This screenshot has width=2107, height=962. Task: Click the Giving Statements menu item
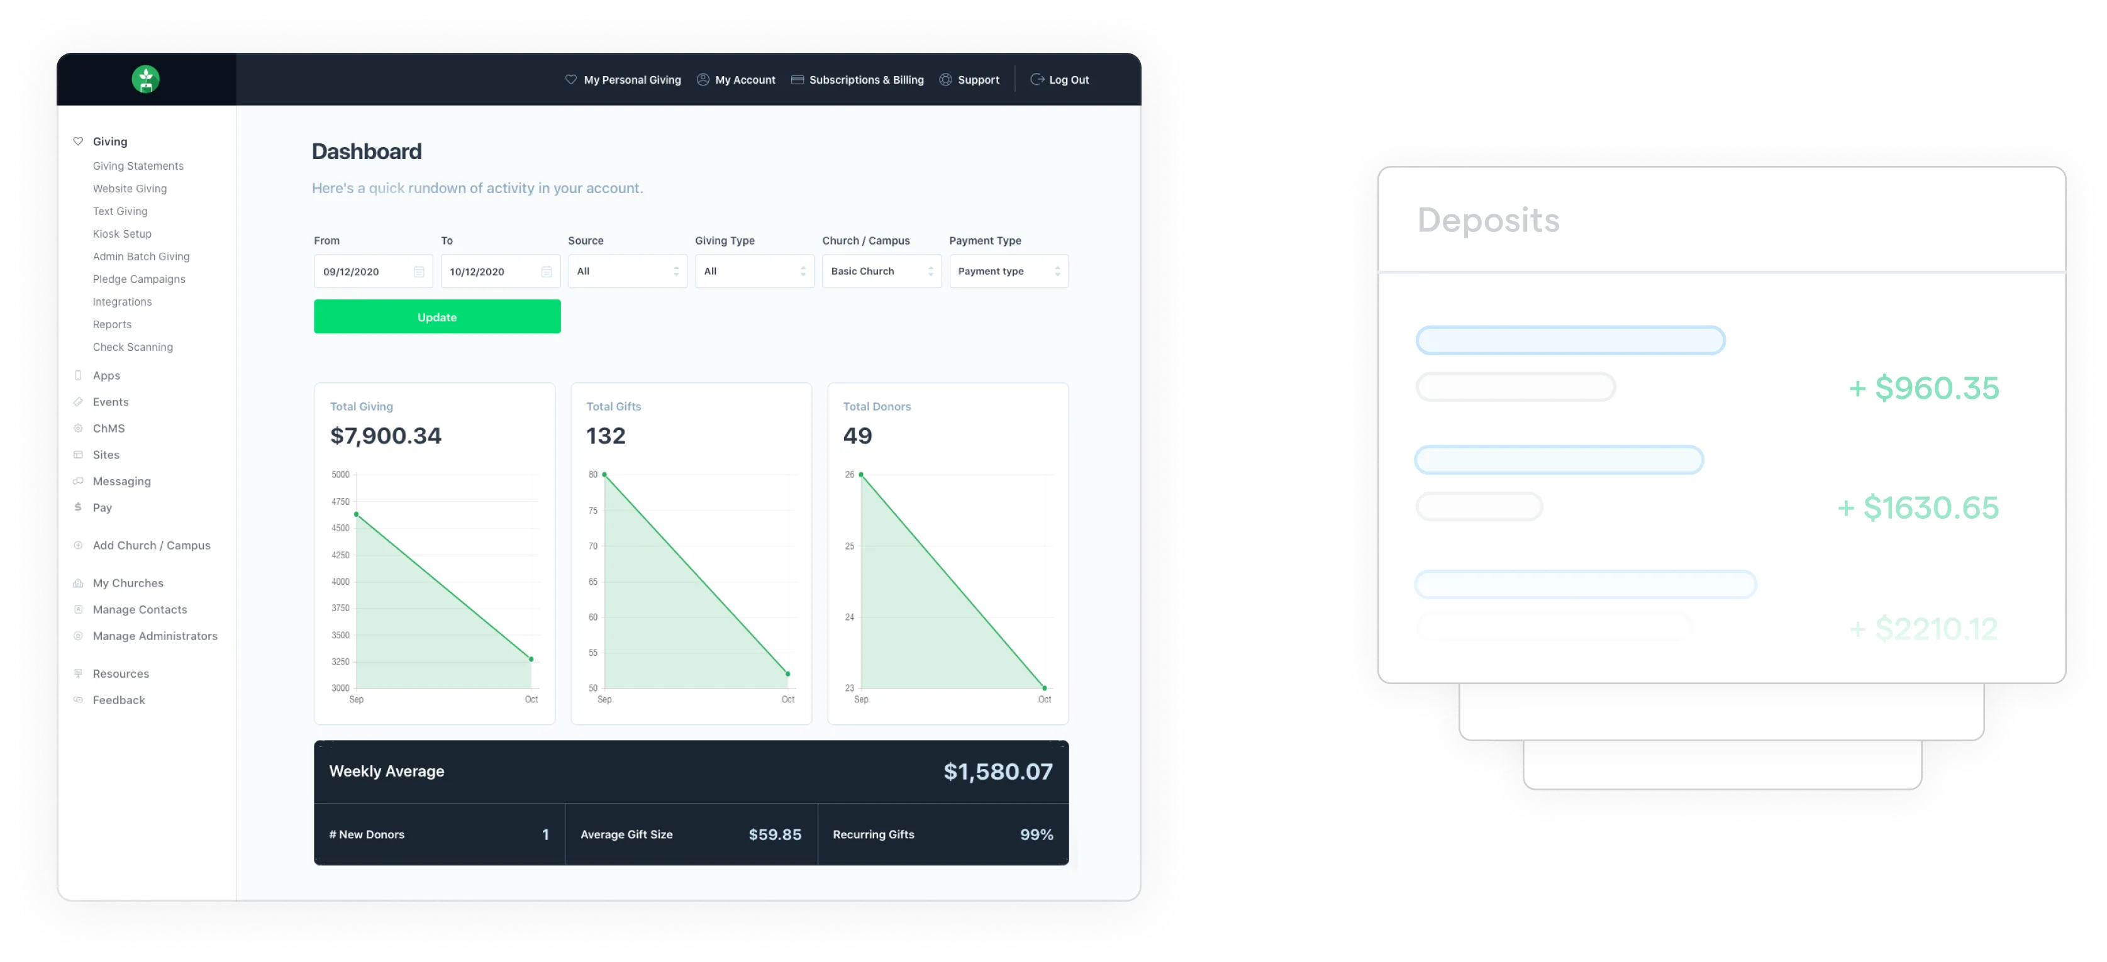[x=137, y=165]
